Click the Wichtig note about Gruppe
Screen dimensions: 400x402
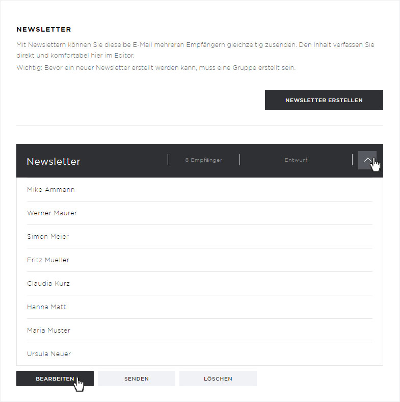[156, 68]
